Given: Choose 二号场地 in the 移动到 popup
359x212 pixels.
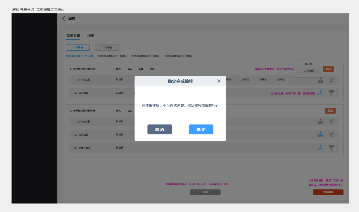Looking at the screenshot, I should 308,71.
